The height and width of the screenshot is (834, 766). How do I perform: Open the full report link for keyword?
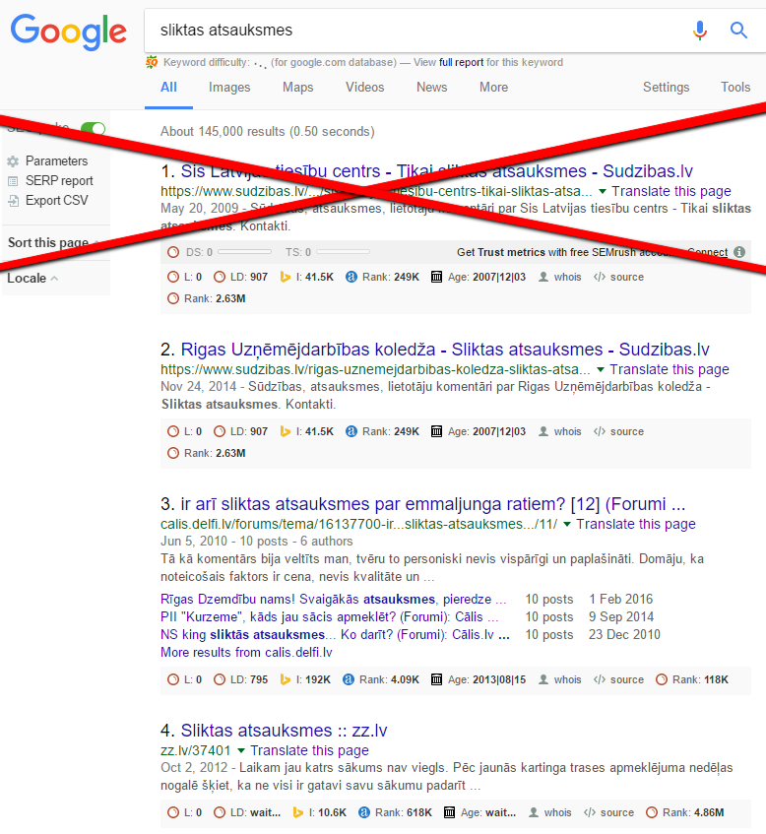[x=461, y=62]
